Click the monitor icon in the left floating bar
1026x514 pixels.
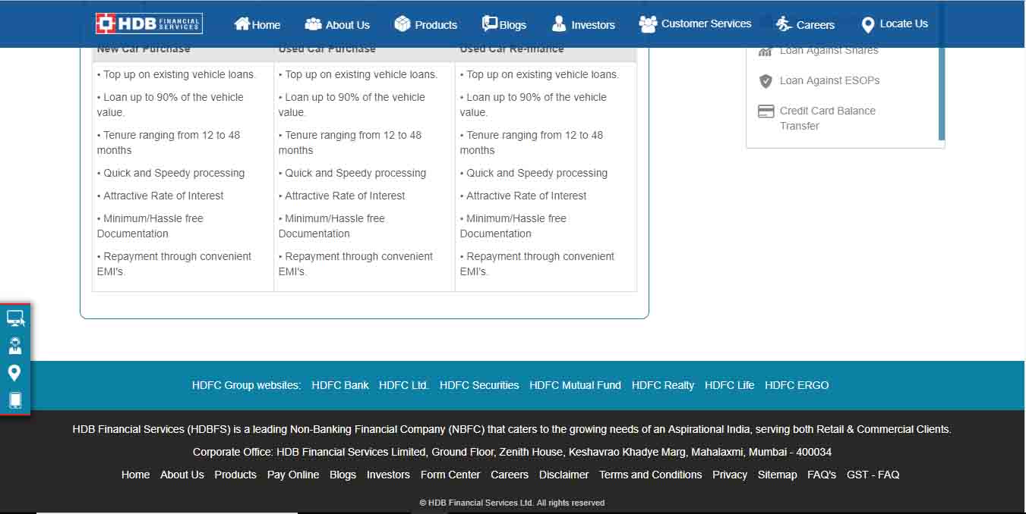coord(15,319)
